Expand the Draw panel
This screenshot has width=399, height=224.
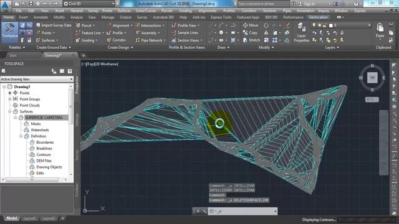(x=223, y=47)
